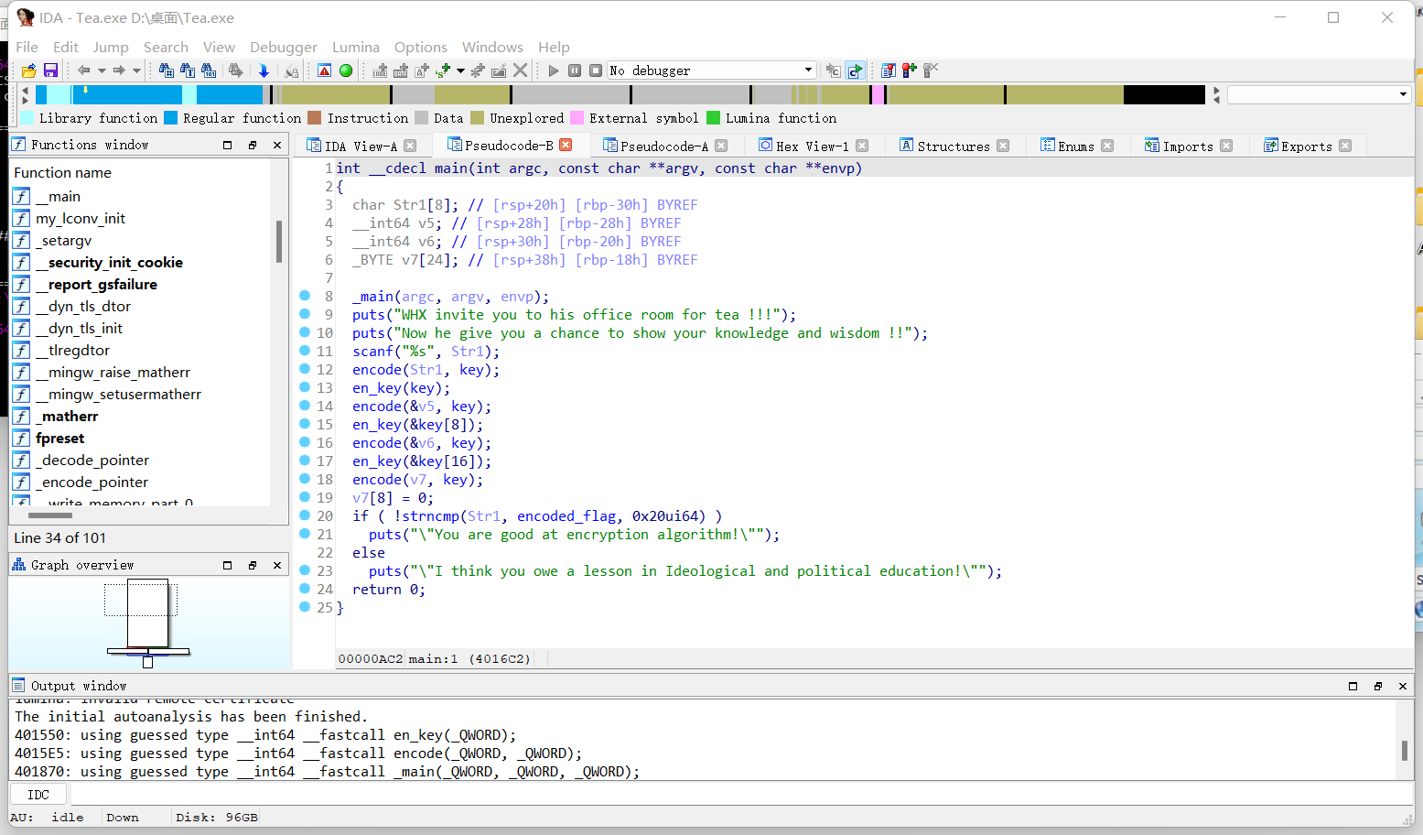Click the IDC command input field

[x=741, y=795]
